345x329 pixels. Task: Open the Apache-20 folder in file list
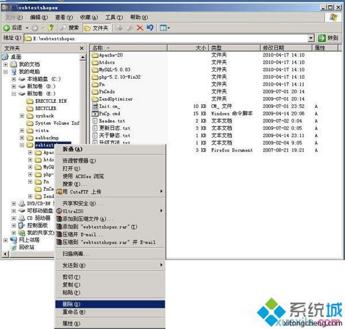[110, 55]
